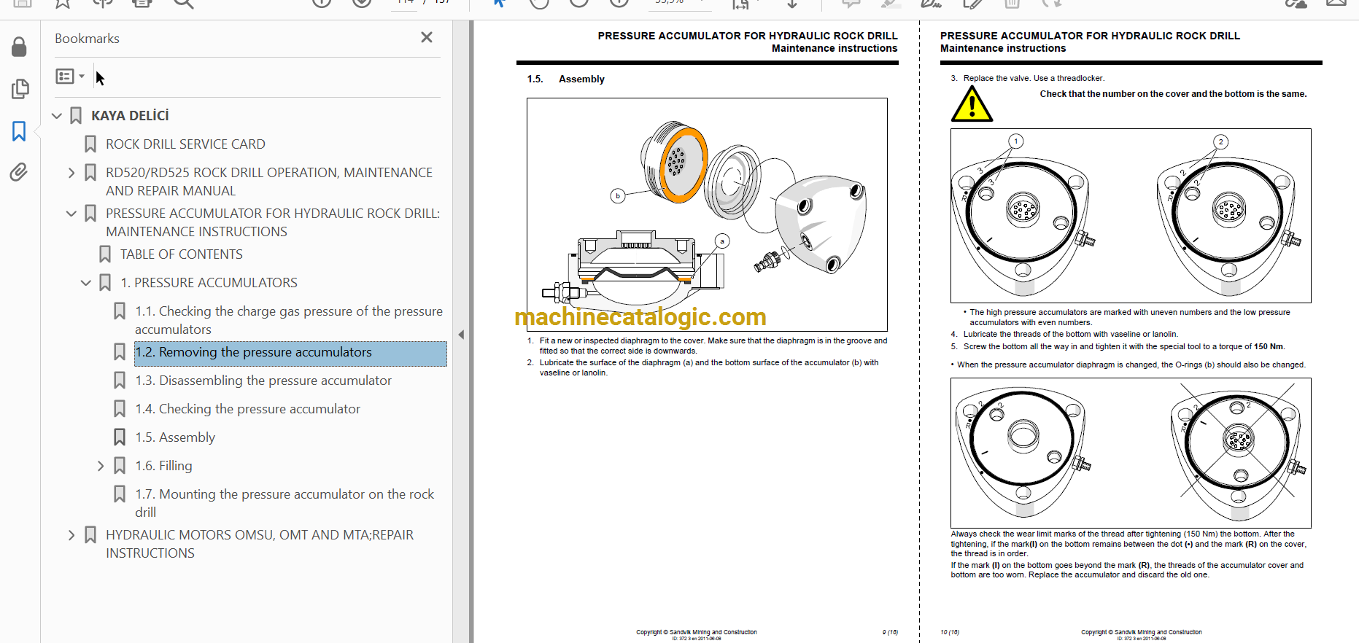Go to 1.4. Checking the pressure accumulator
Viewport: 1359px width, 643px height.
pyautogui.click(x=247, y=409)
